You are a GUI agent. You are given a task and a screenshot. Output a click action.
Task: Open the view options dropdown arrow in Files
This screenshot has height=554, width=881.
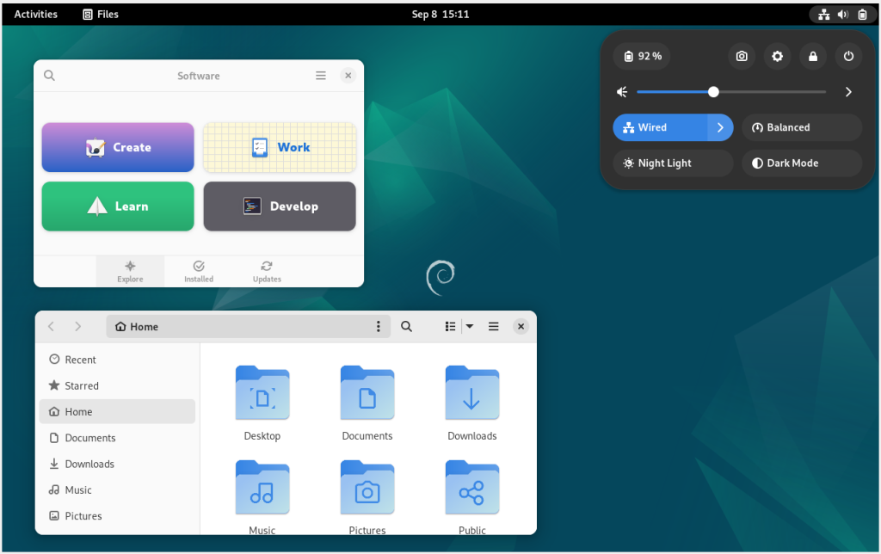[x=469, y=326]
